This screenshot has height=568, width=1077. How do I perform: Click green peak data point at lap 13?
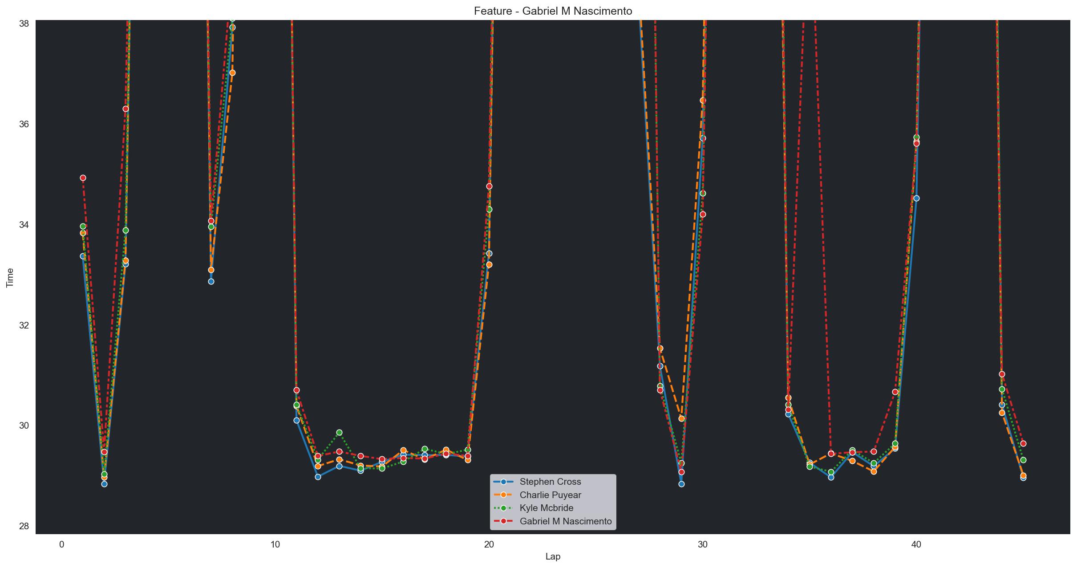point(339,432)
